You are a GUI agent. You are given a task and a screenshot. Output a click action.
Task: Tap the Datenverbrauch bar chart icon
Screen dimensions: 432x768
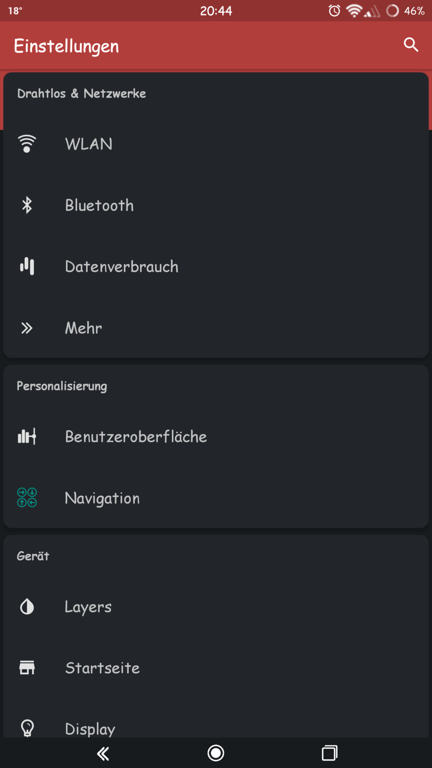pos(27,266)
